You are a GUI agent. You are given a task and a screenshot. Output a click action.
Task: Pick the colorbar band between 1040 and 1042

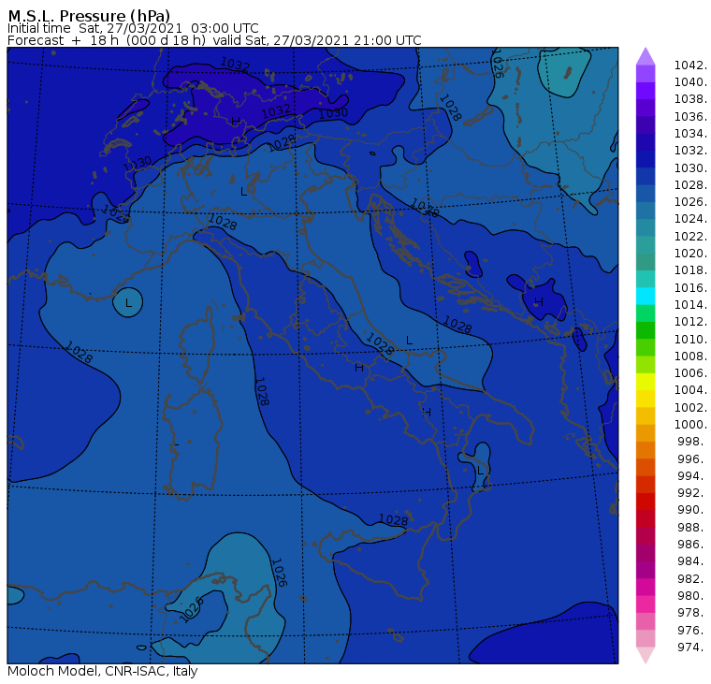coord(646,74)
